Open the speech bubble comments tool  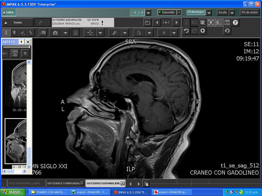[x=43, y=33]
